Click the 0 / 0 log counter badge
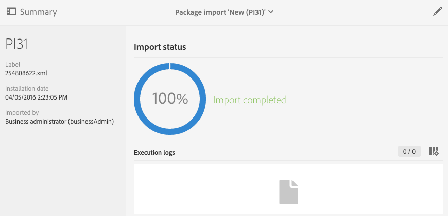Viewport: 448px width, 216px height. pos(409,151)
